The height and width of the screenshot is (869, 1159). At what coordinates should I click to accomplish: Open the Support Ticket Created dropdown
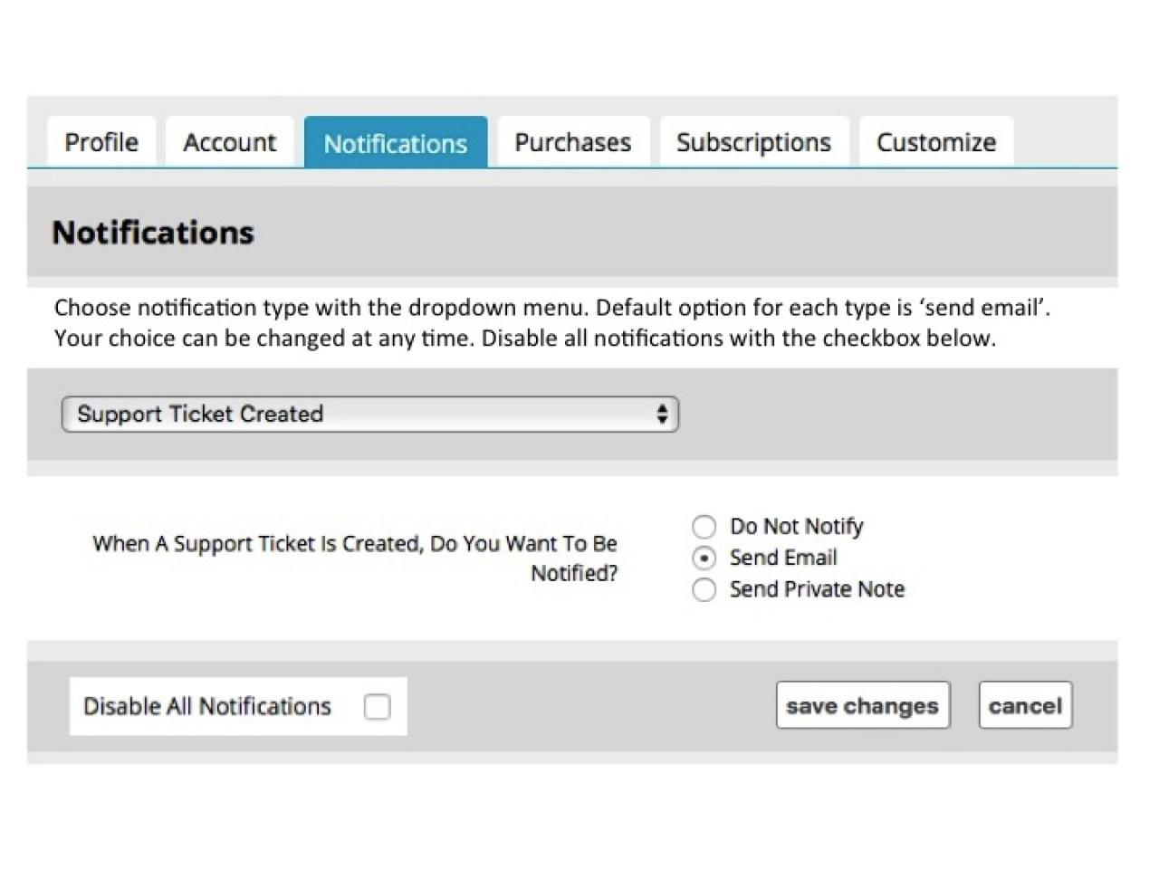[x=369, y=415]
